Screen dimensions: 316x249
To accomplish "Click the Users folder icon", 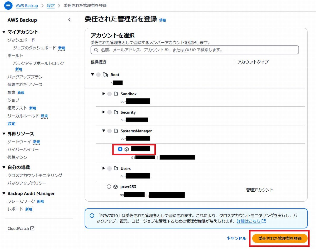I will (x=116, y=168).
